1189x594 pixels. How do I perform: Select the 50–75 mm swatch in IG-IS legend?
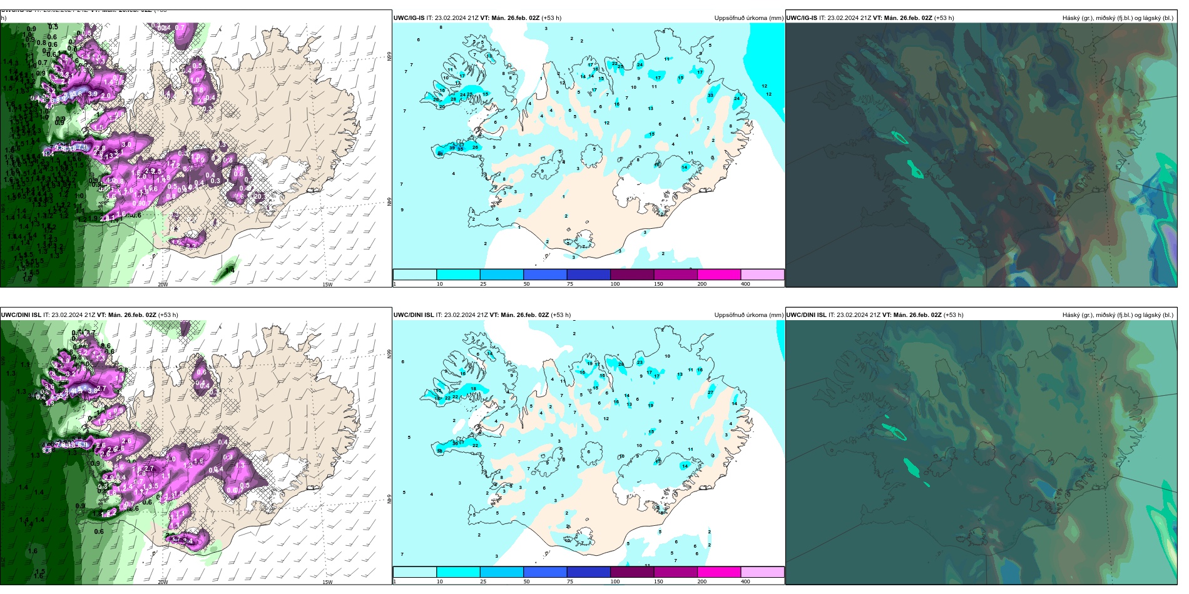[x=545, y=274]
